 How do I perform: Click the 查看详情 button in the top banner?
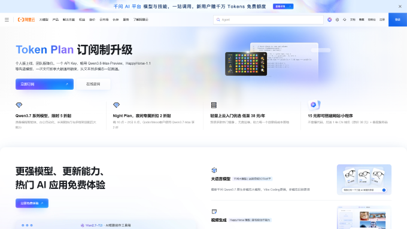(x=283, y=7)
